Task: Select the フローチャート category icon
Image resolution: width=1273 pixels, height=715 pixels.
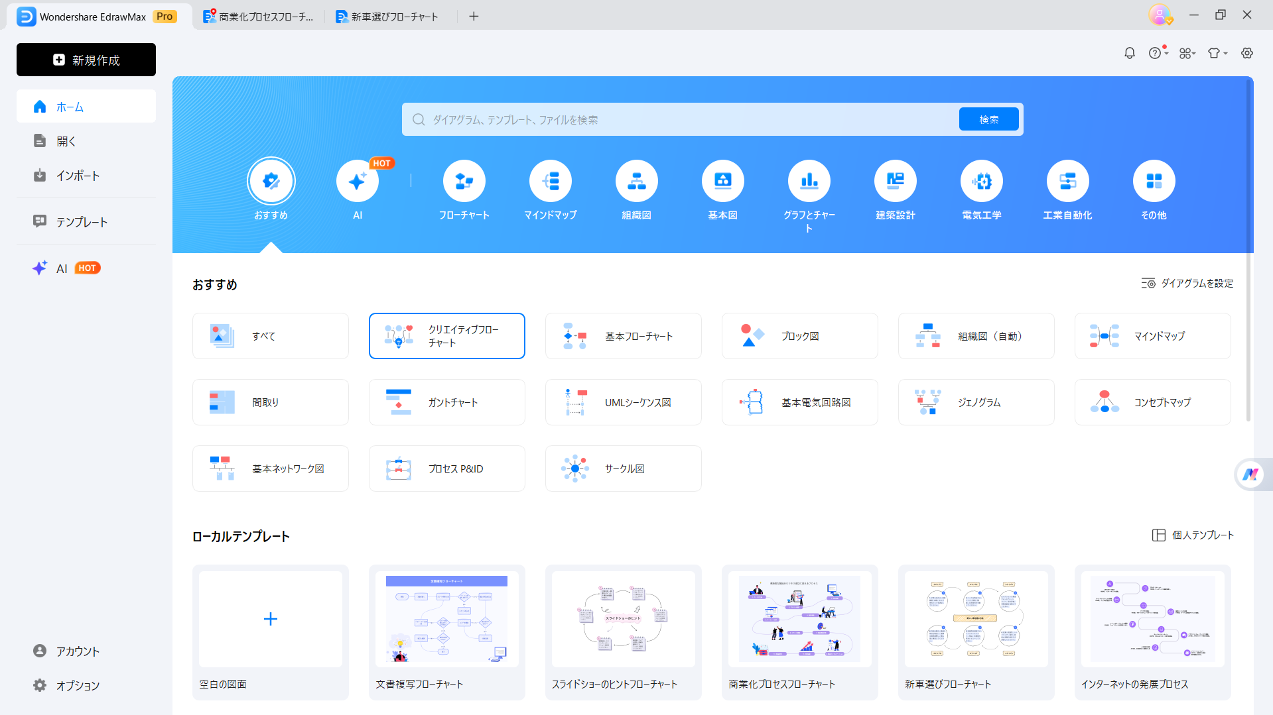Action: tap(464, 180)
